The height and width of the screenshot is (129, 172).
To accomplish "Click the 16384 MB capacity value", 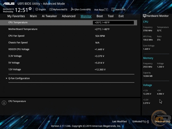I will click(148, 76).
